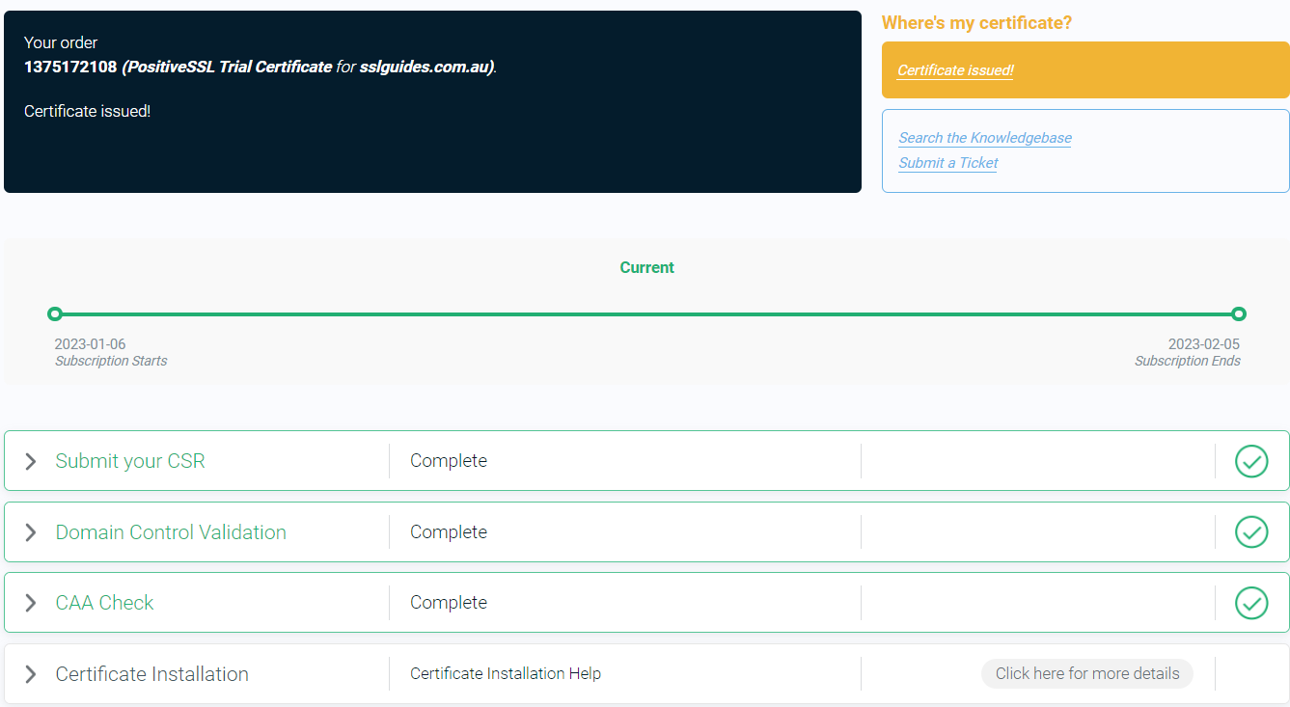Select the Complete status for CAA Check
The height and width of the screenshot is (707, 1290).
(449, 603)
